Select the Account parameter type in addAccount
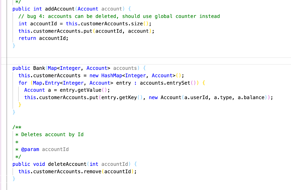The image size is (291, 190). tap(88, 9)
